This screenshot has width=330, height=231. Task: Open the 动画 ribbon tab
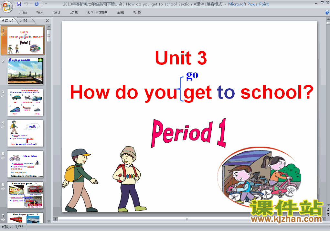pyautogui.click(x=74, y=12)
